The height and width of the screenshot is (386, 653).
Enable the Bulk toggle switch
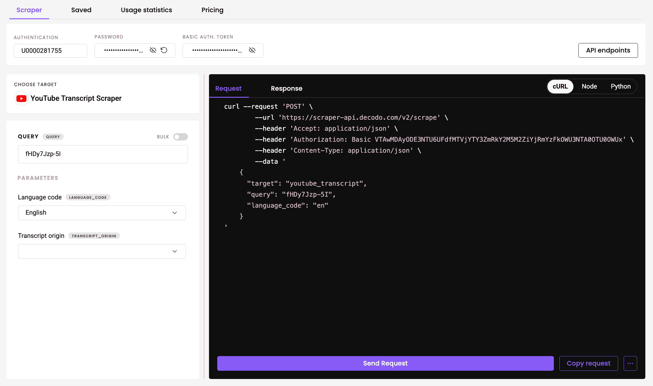coord(181,137)
